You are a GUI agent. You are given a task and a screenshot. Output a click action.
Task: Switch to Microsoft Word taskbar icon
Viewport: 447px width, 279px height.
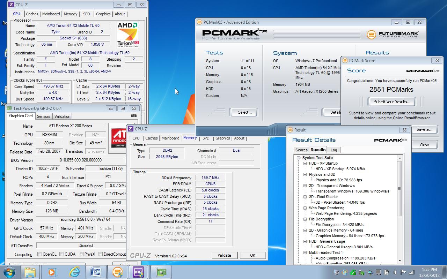pos(96,272)
